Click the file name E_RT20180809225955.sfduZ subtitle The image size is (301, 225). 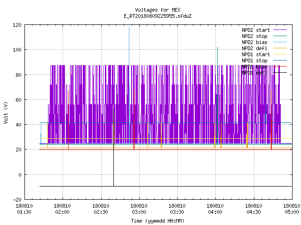coord(158,16)
